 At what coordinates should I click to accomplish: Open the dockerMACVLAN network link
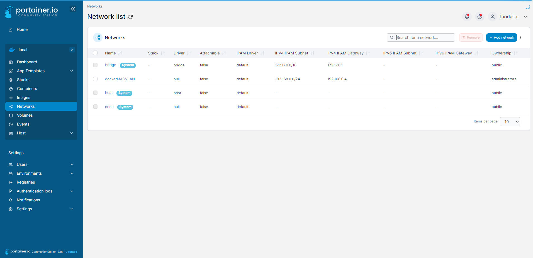click(x=120, y=79)
